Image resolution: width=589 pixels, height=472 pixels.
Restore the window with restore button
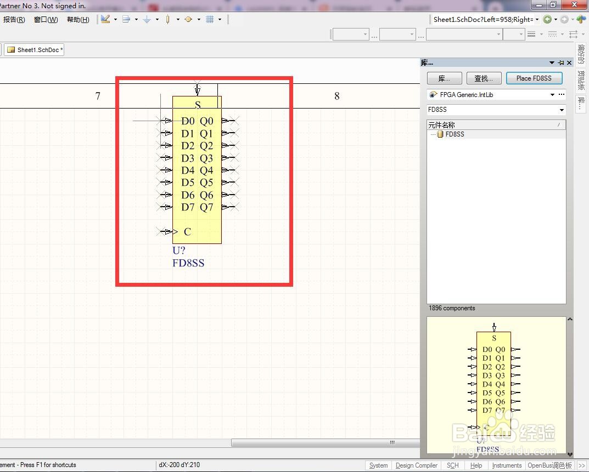[553, 4]
